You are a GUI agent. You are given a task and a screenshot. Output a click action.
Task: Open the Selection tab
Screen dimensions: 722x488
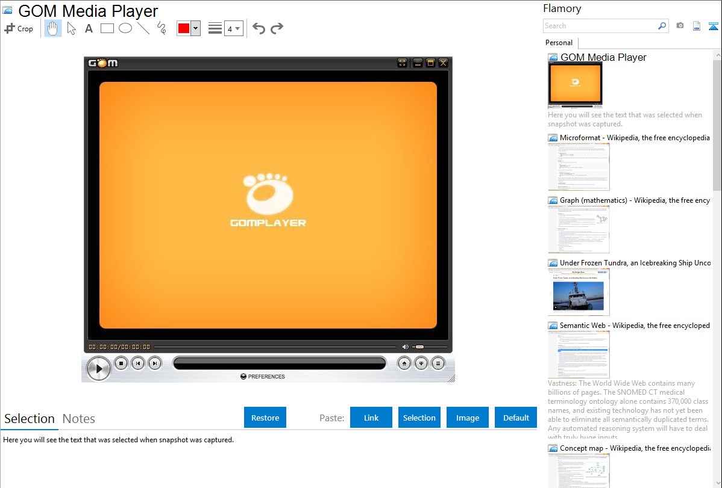coord(30,419)
